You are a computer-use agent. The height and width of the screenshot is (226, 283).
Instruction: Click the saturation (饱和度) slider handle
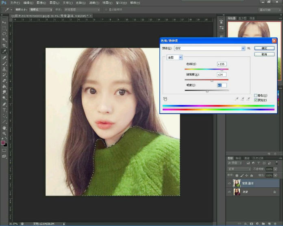coord(212,80)
